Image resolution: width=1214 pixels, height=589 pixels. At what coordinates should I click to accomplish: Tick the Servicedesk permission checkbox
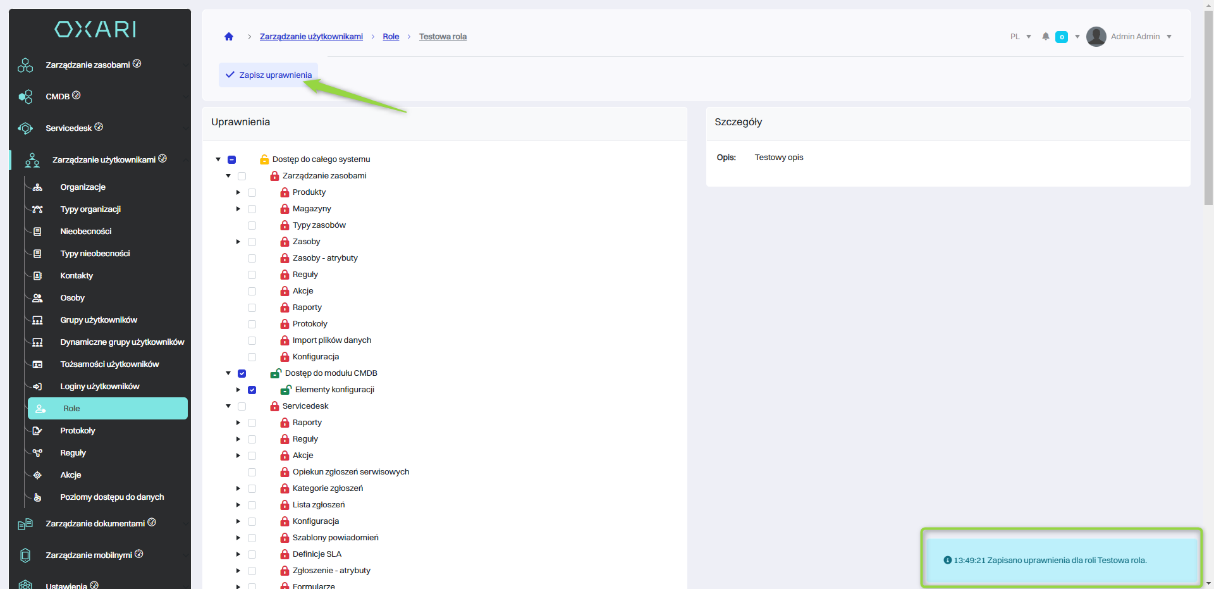pyautogui.click(x=242, y=406)
